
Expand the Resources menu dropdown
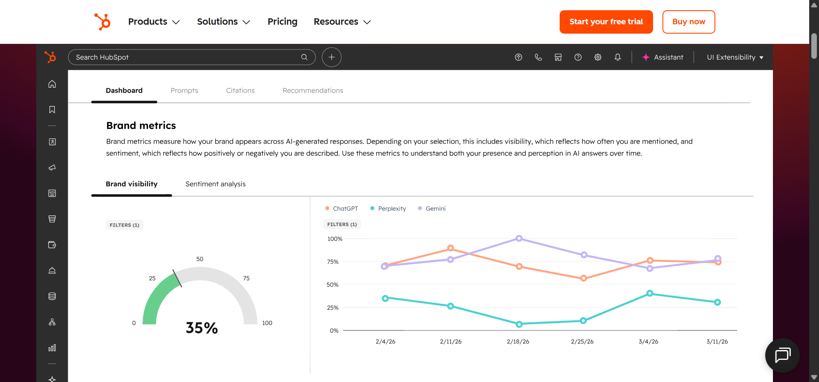pyautogui.click(x=343, y=22)
